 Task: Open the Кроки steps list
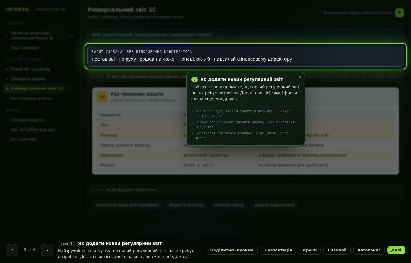tap(310, 250)
